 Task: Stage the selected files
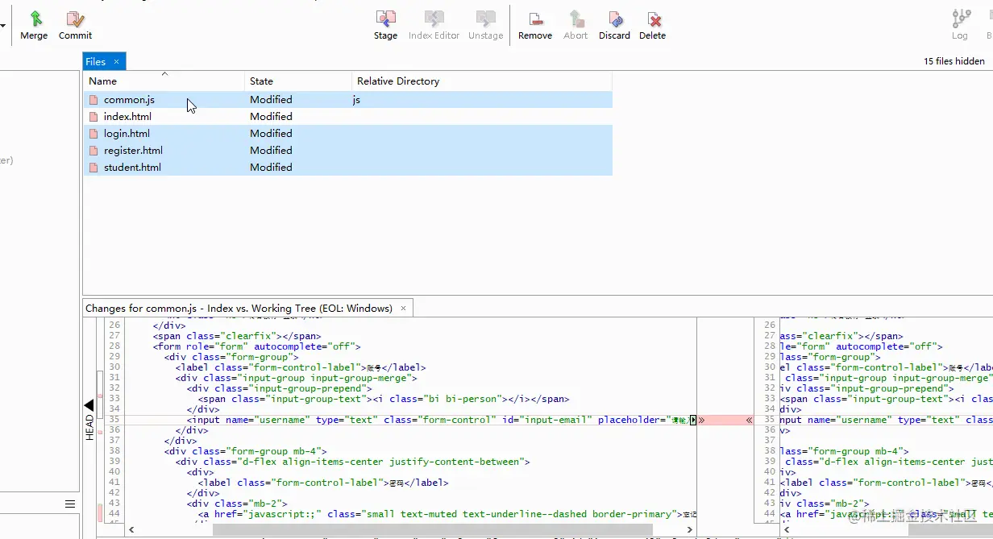pyautogui.click(x=385, y=25)
